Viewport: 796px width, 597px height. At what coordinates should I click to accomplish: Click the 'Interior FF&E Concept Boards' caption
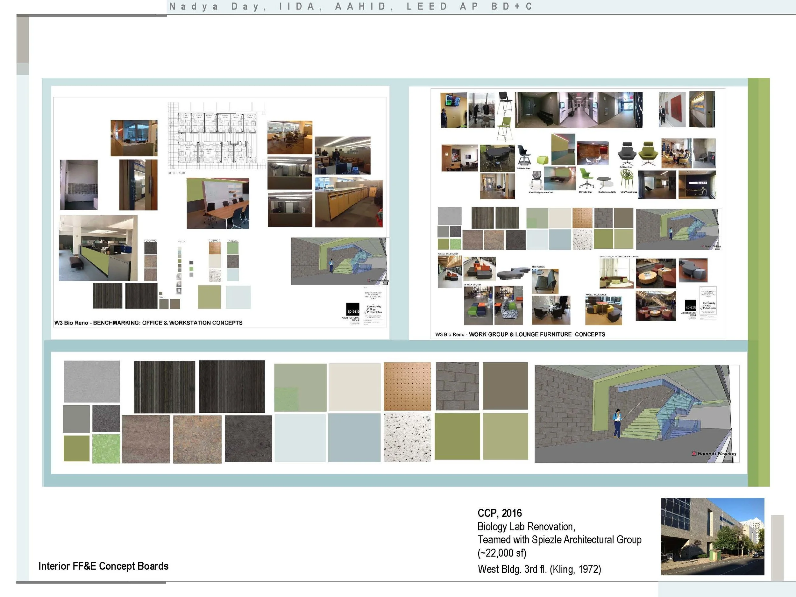click(x=103, y=566)
